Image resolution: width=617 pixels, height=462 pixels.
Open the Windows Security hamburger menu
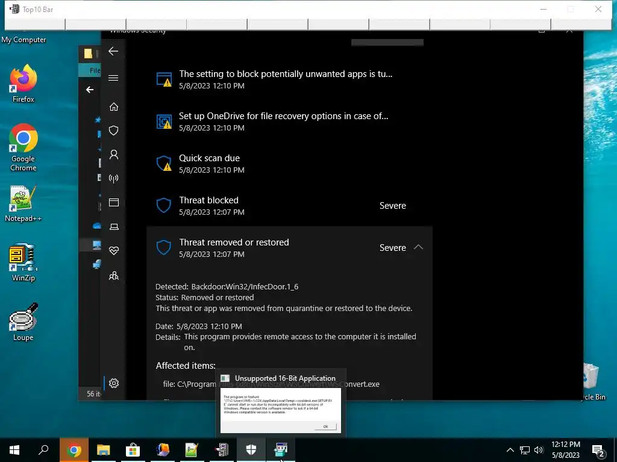tap(113, 78)
